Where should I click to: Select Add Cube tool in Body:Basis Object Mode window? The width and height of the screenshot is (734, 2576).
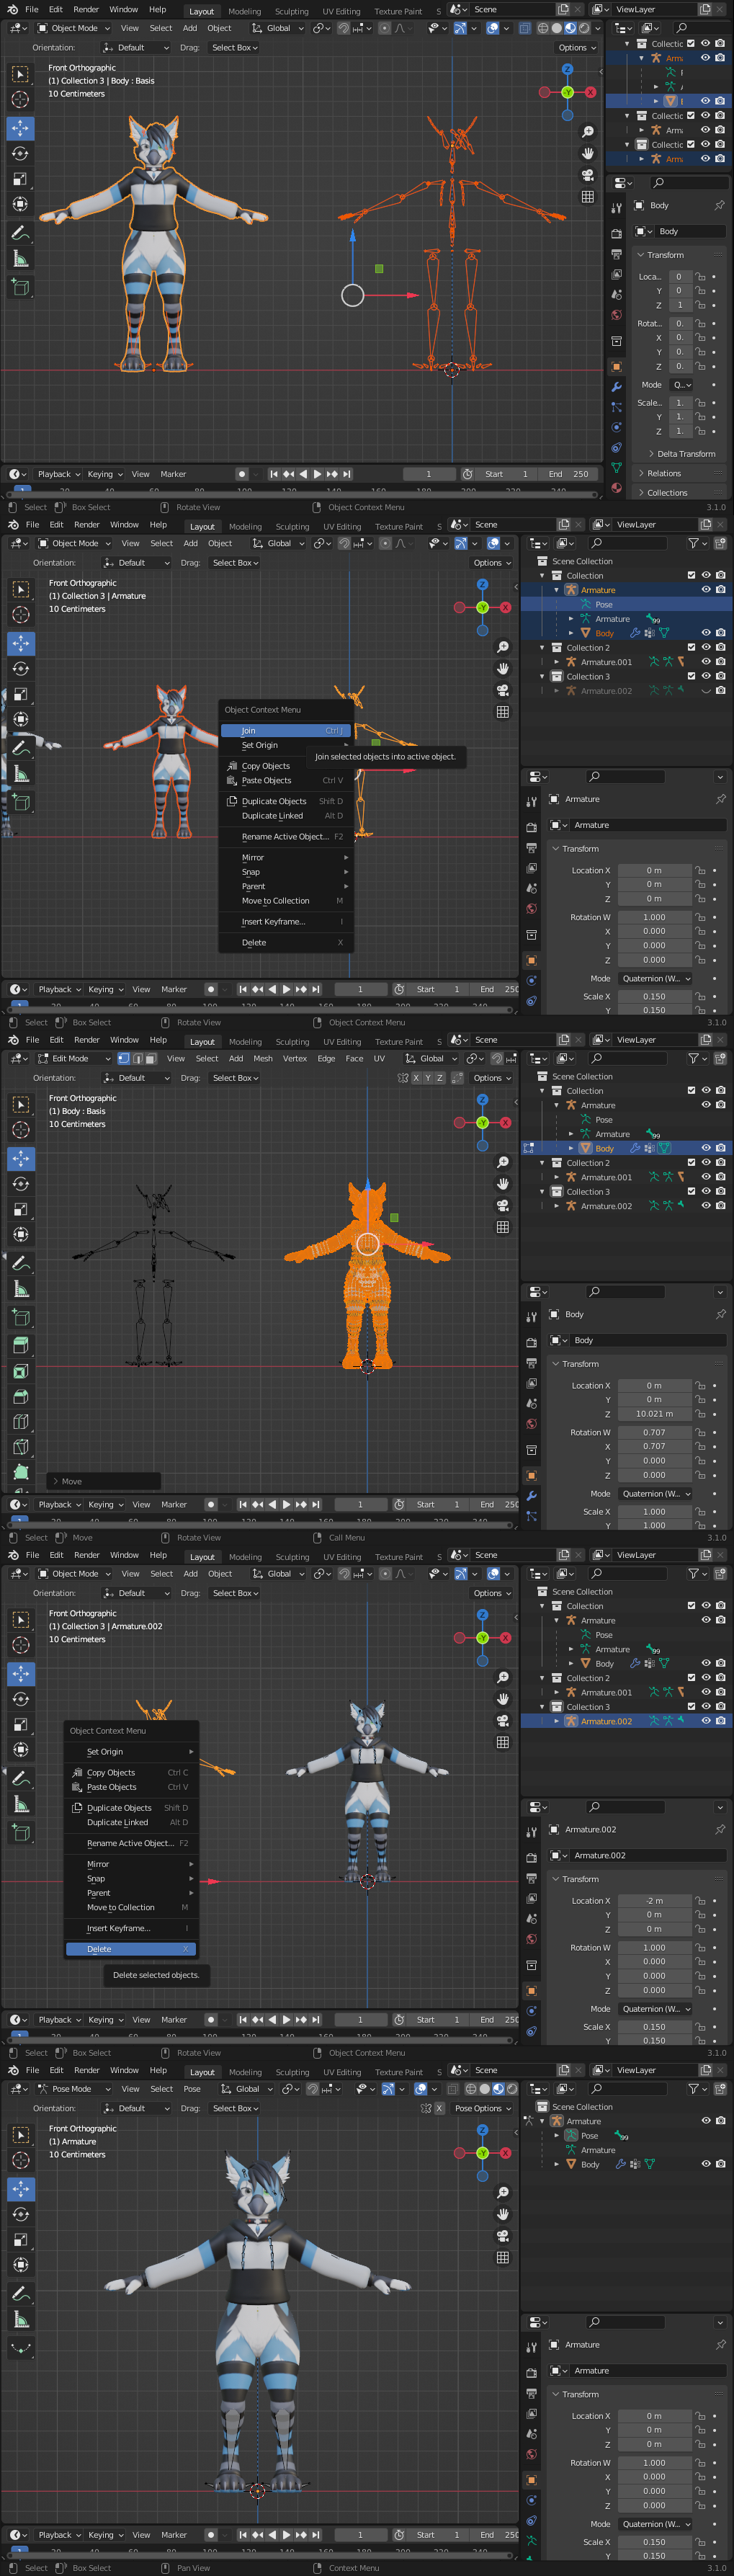coord(20,287)
